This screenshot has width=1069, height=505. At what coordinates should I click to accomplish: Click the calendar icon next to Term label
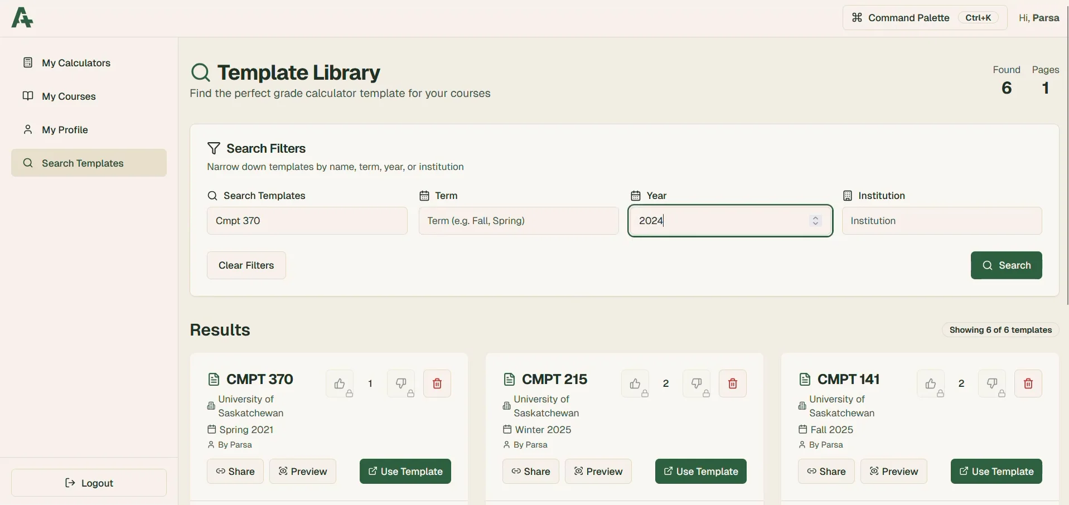point(424,195)
